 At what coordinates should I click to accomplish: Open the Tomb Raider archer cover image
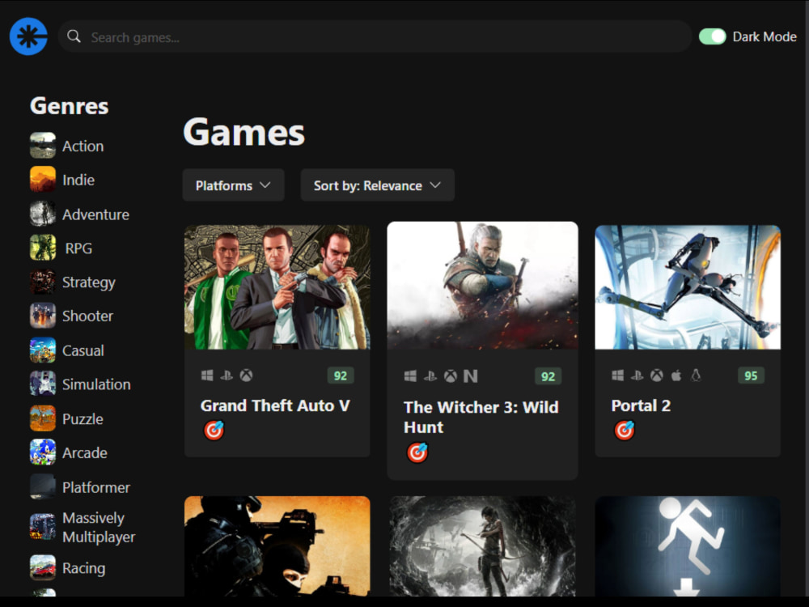[482, 546]
